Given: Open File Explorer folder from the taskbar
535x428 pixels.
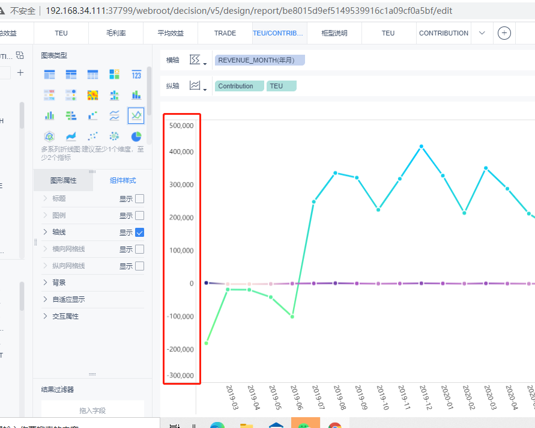Looking at the screenshot, I should (246, 425).
